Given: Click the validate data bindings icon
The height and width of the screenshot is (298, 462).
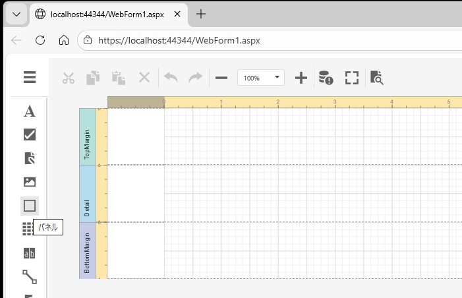Looking at the screenshot, I should click(326, 78).
